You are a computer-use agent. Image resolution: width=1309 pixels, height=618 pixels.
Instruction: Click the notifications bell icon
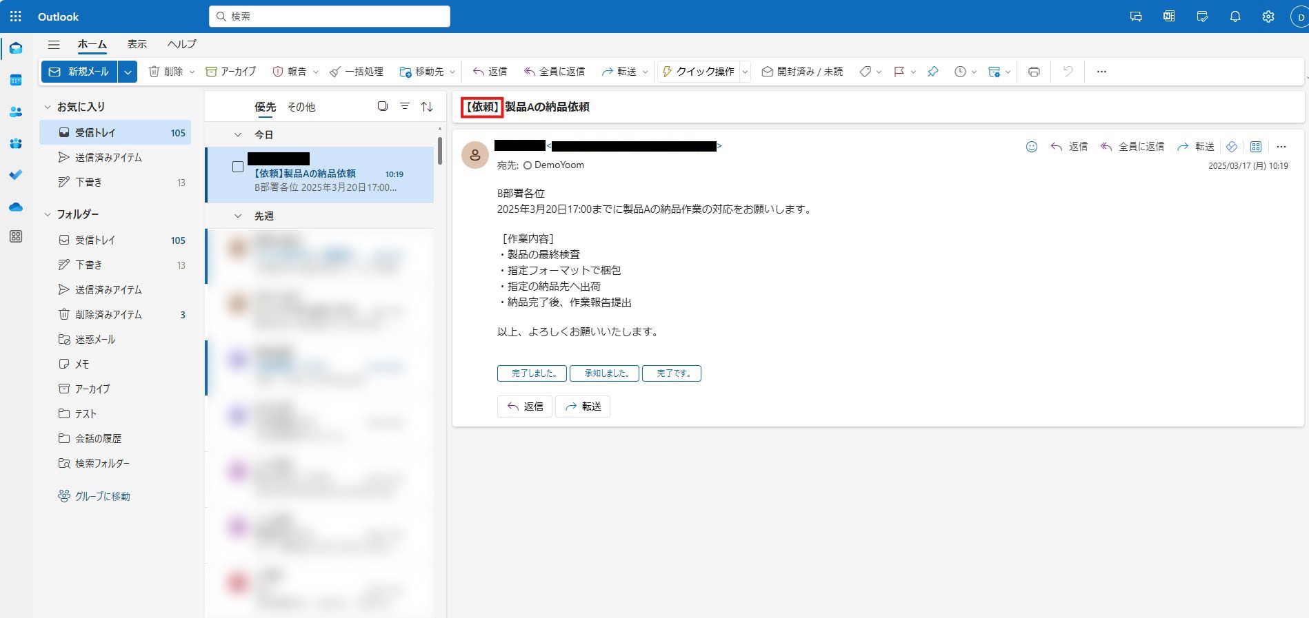pyautogui.click(x=1235, y=17)
